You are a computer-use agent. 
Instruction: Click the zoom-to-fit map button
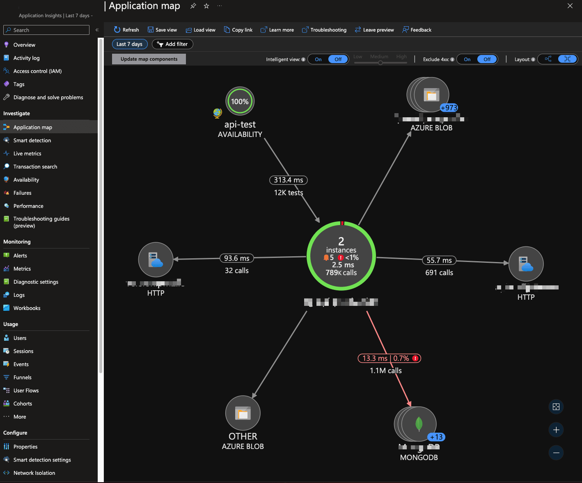(x=556, y=407)
